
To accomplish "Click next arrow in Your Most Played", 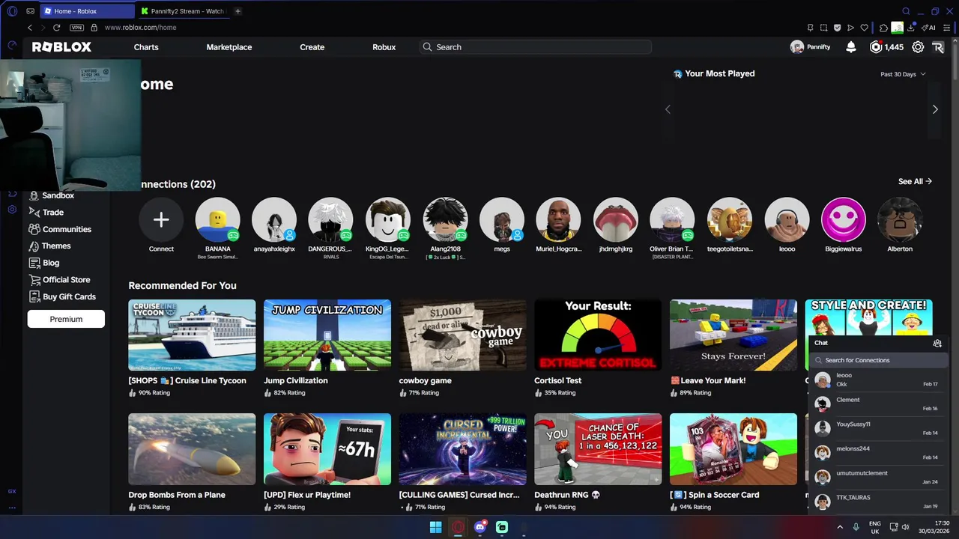I will tap(935, 109).
